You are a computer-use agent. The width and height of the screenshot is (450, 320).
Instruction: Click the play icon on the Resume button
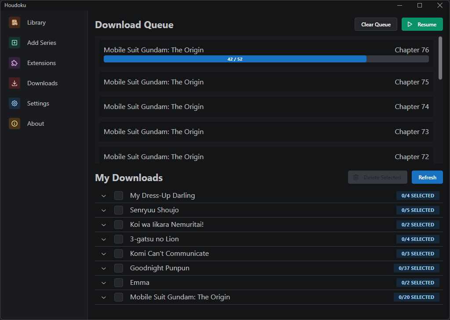tap(410, 24)
